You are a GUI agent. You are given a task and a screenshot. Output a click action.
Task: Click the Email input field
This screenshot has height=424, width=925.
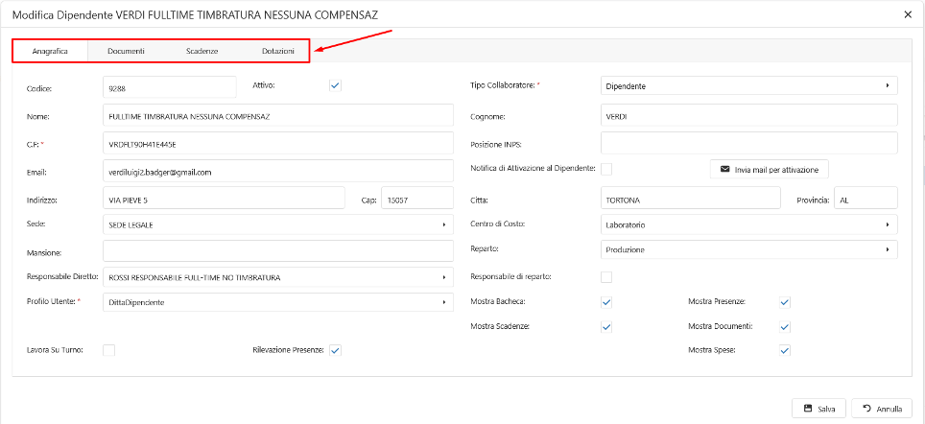pos(277,172)
